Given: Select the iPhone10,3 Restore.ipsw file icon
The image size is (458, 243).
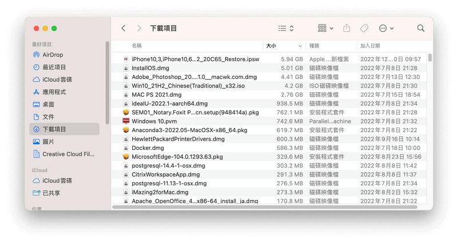Looking at the screenshot, I should click(125, 59).
